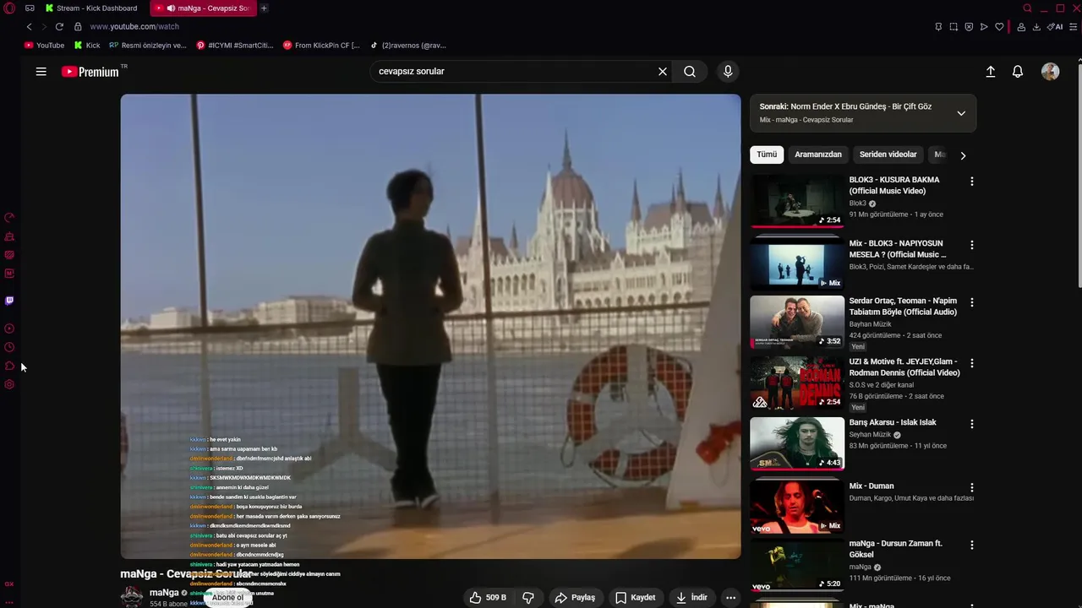
Task: Open the YouTube account avatar menu
Action: (1050, 72)
